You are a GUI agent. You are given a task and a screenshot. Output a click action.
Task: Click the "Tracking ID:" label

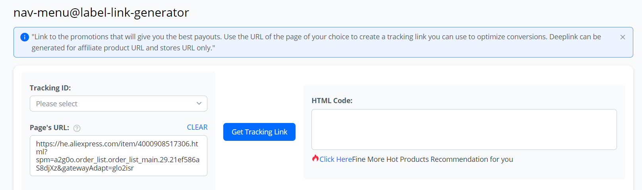(x=50, y=88)
